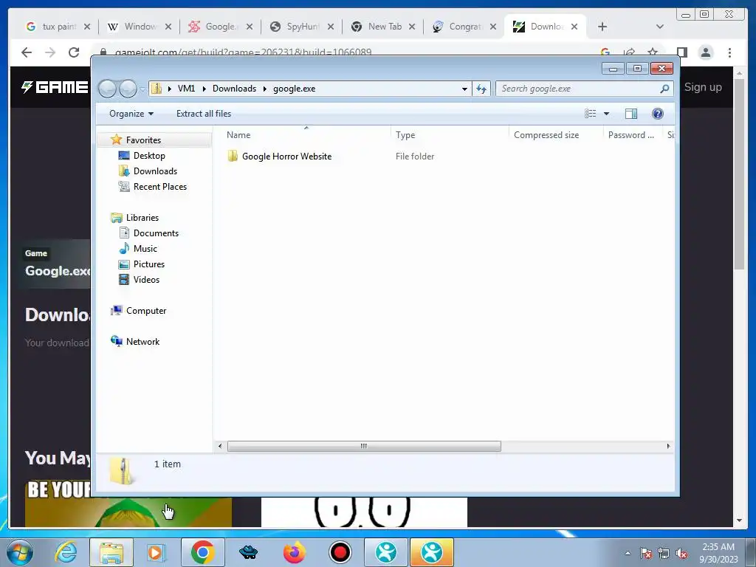Bookmark this page with star icon

653,52
